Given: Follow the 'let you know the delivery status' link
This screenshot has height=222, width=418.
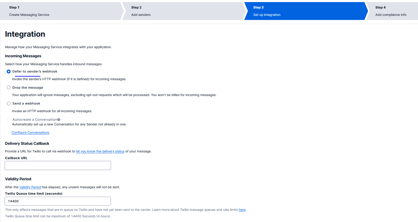Looking at the screenshot, I should click(x=100, y=151).
